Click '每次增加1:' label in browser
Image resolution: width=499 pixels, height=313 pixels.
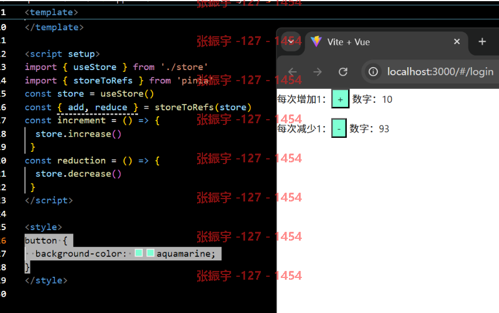(301, 99)
